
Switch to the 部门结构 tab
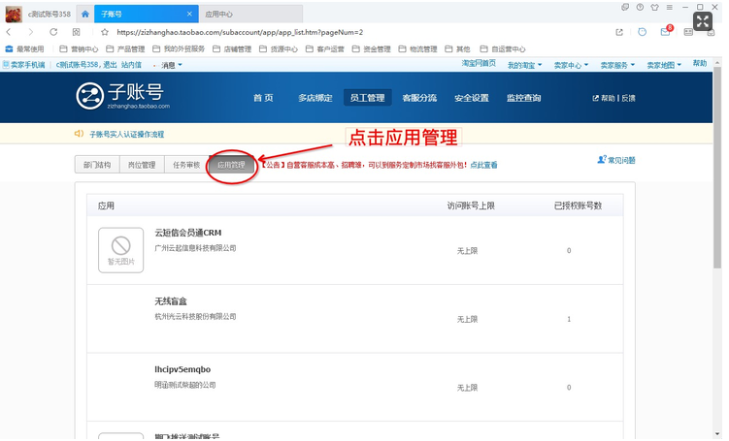(x=97, y=165)
